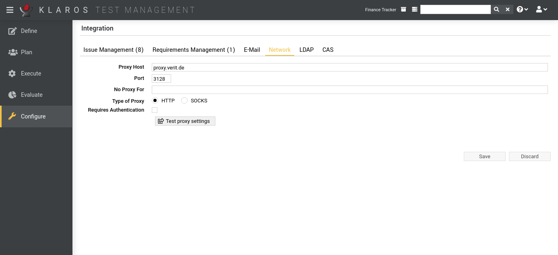
Task: Clear the search with the X icon
Action: coord(508,10)
